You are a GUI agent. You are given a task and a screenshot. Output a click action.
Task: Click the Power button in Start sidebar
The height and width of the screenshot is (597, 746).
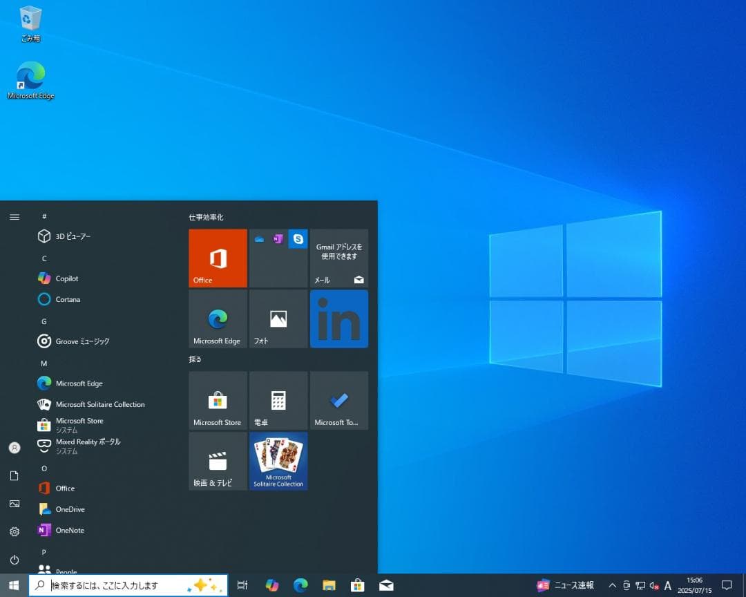coord(15,560)
